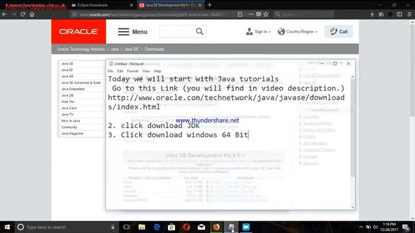The height and width of the screenshot is (233, 415).
Task: Click the Call button
Action: point(338,32)
